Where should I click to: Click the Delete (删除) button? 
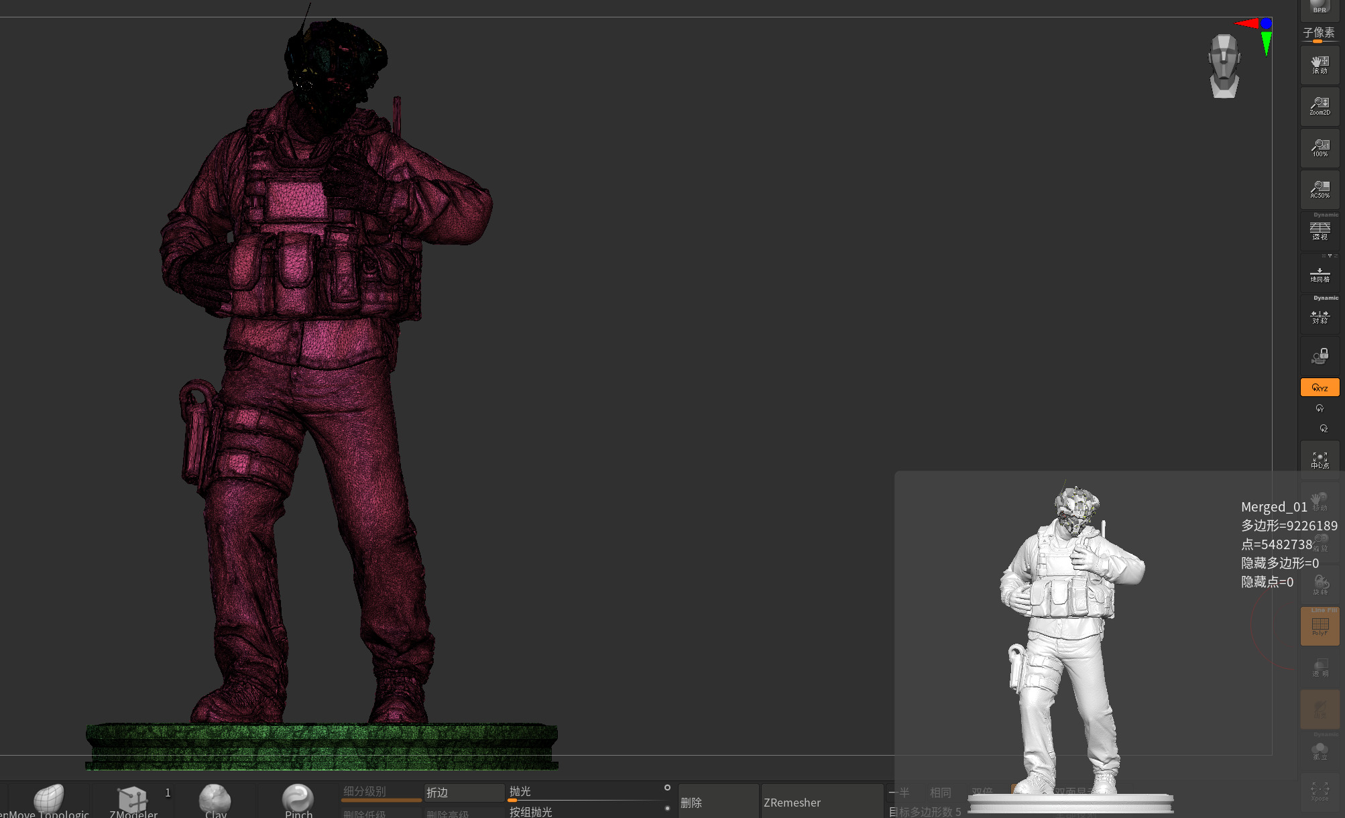(x=718, y=802)
